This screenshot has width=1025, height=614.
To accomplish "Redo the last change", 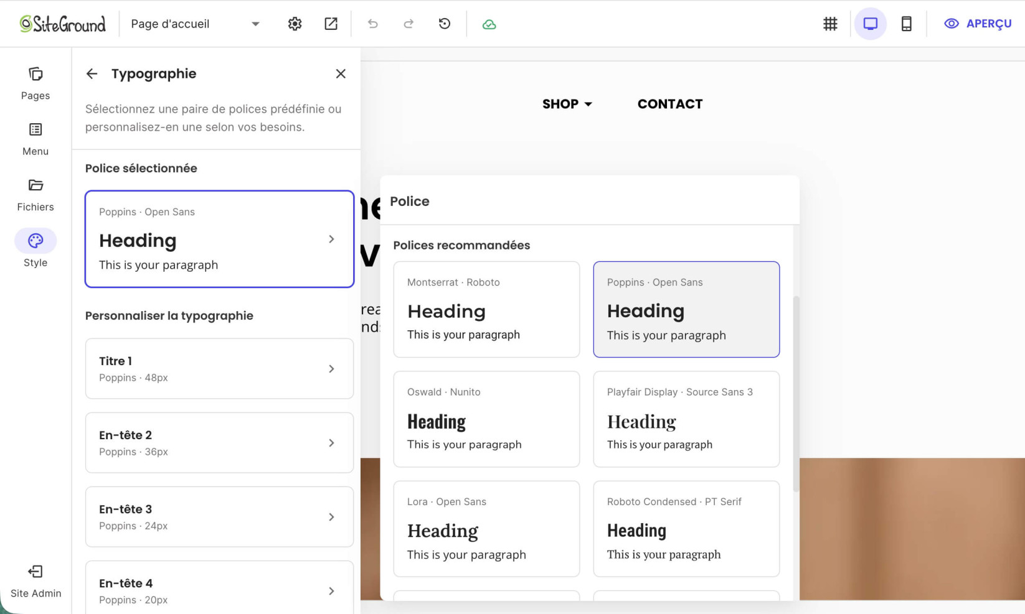I will (x=409, y=24).
